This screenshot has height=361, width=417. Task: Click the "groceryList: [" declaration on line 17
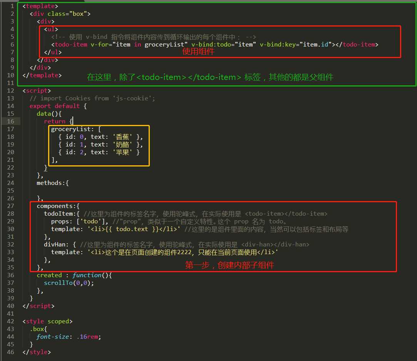pos(76,129)
